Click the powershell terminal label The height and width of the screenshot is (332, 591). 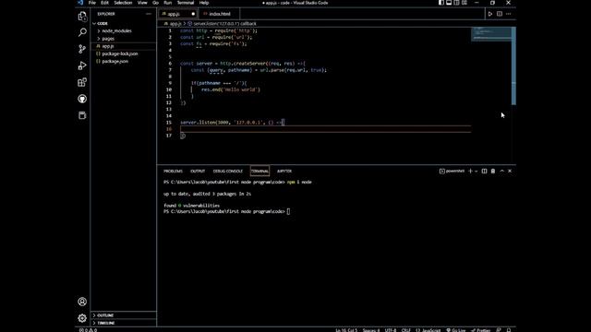coord(452,171)
